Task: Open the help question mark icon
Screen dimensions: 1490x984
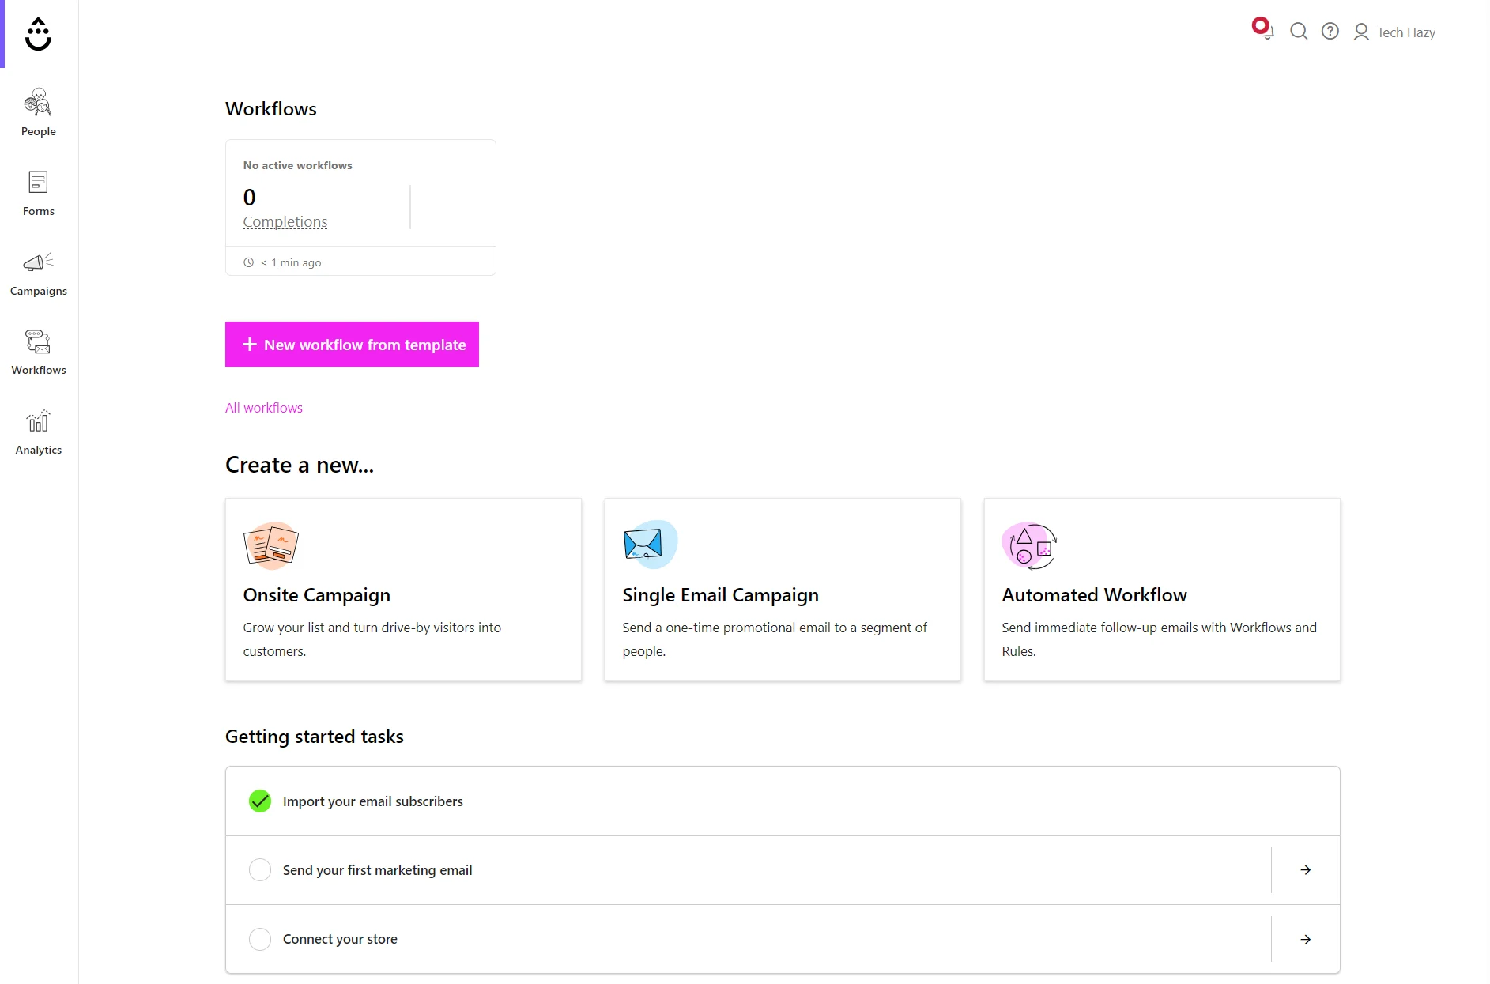Action: [1330, 32]
